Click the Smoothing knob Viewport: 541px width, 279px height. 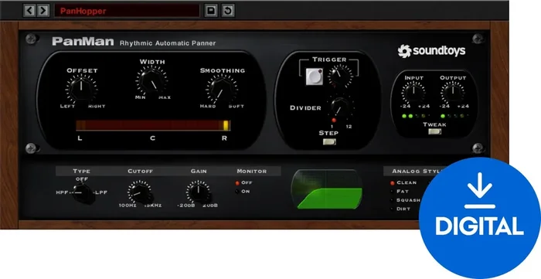[222, 89]
